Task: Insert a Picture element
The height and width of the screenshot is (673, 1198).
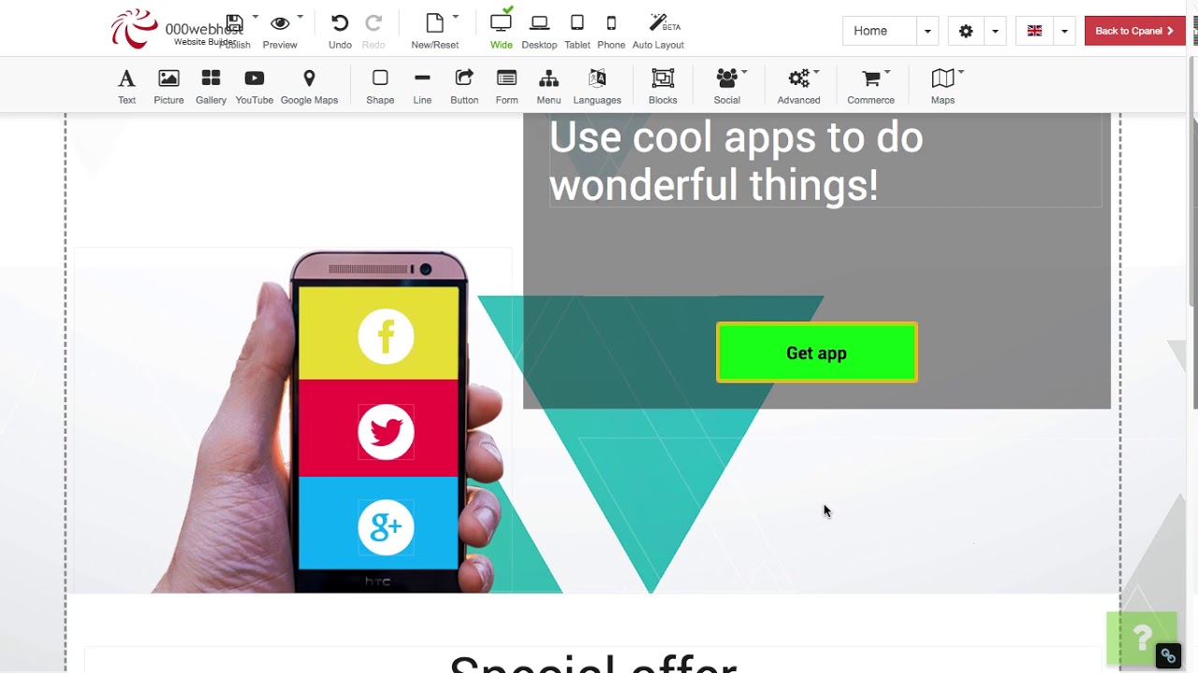Action: 168,86
